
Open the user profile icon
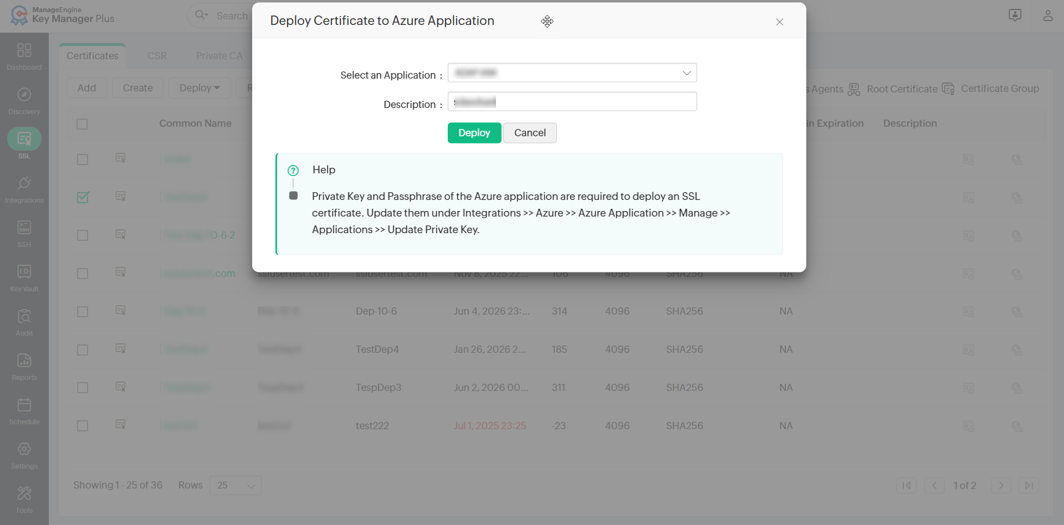1047,15
